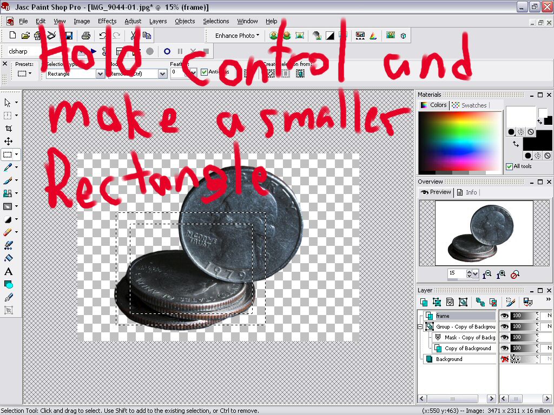Click the Enhance Photo button
This screenshot has width=554, height=415.
[234, 35]
